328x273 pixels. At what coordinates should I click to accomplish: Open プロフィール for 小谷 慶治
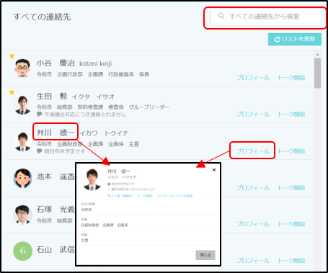pos(253,78)
